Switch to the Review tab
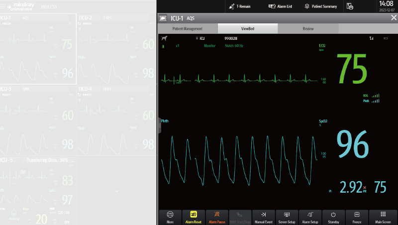The height and width of the screenshot is (225, 398). pos(308,29)
